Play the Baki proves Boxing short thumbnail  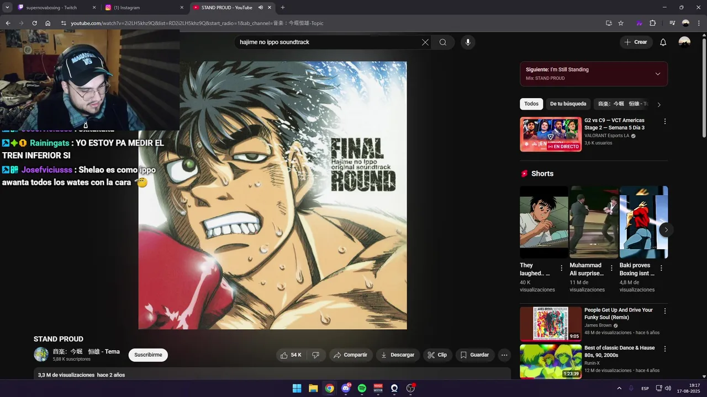(x=643, y=222)
